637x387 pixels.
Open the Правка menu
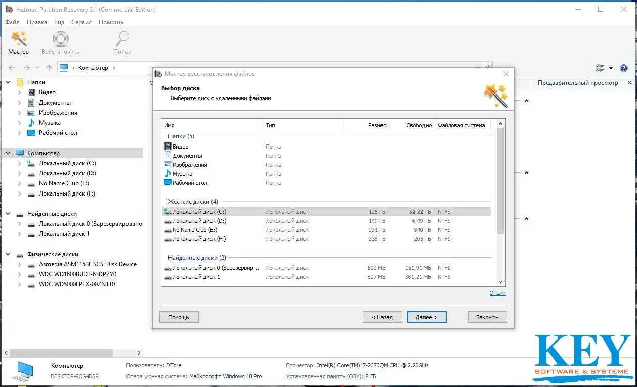37,22
